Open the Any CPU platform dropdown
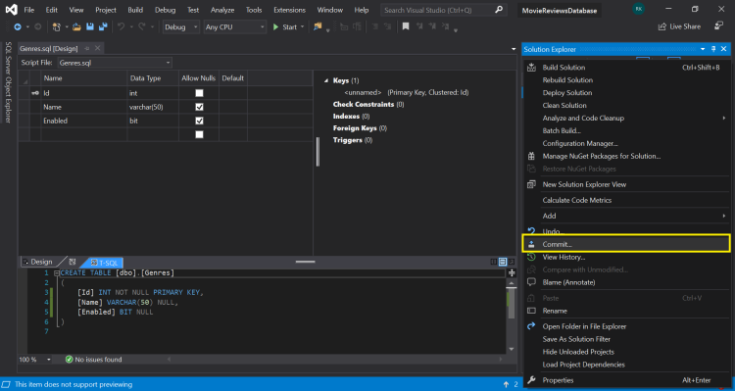 (x=235, y=27)
